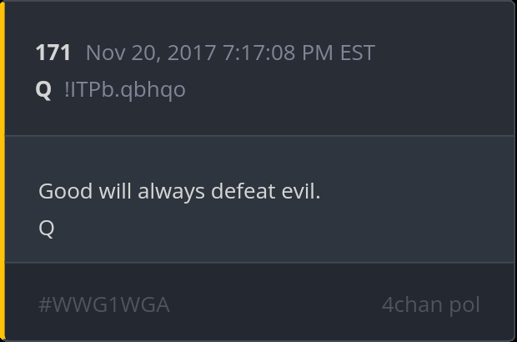The image size is (517, 342).
Task: Click '4chan' in the footer source
Action: [x=410, y=304]
